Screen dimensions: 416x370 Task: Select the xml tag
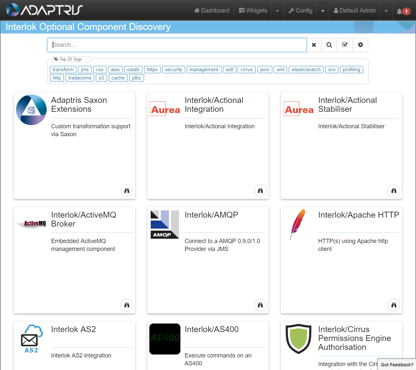[x=281, y=70]
